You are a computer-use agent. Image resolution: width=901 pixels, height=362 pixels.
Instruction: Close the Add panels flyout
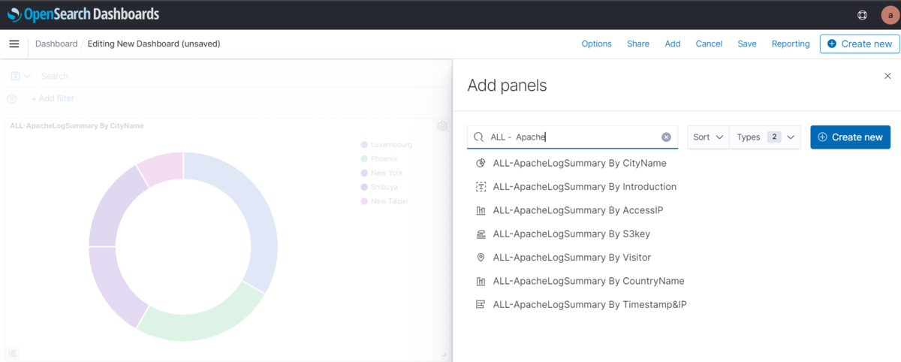pyautogui.click(x=887, y=76)
